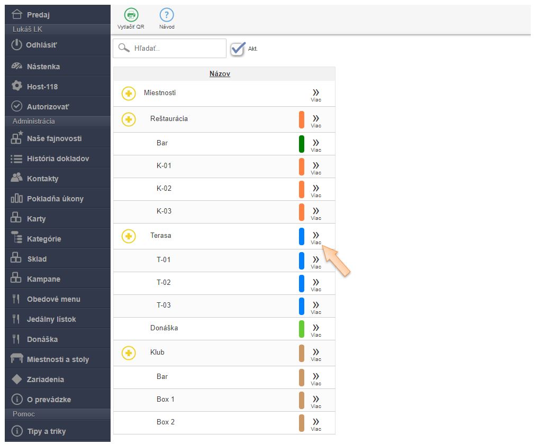
Task: Sort by Názov column header
Action: click(220, 74)
